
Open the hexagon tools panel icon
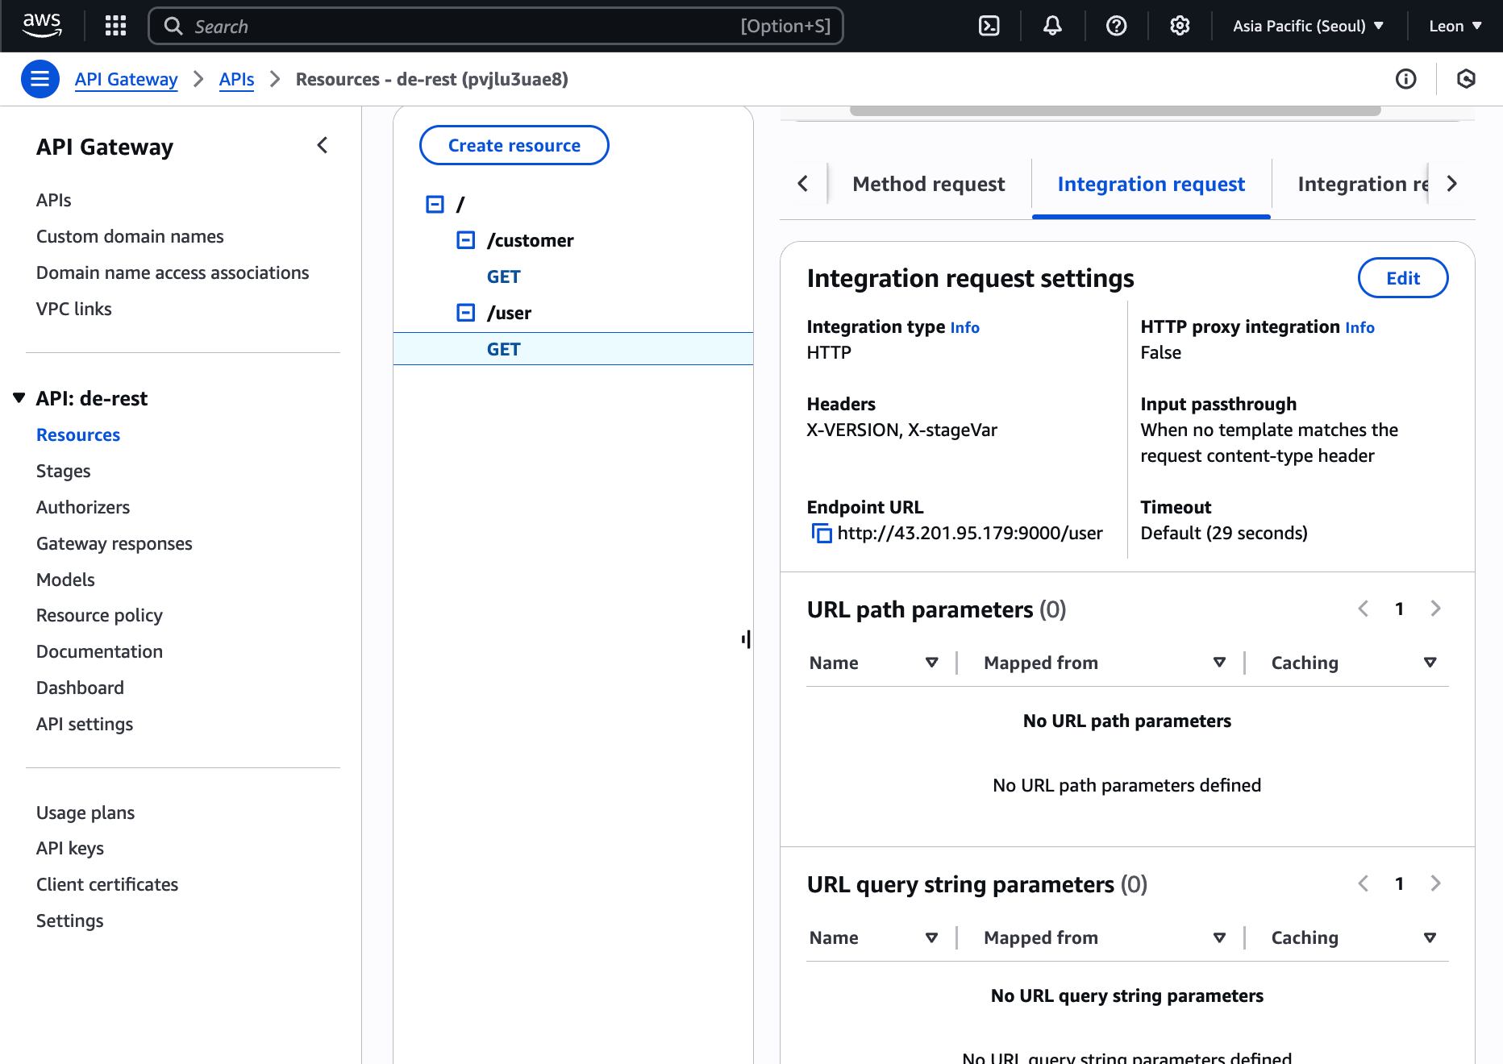point(1466,79)
